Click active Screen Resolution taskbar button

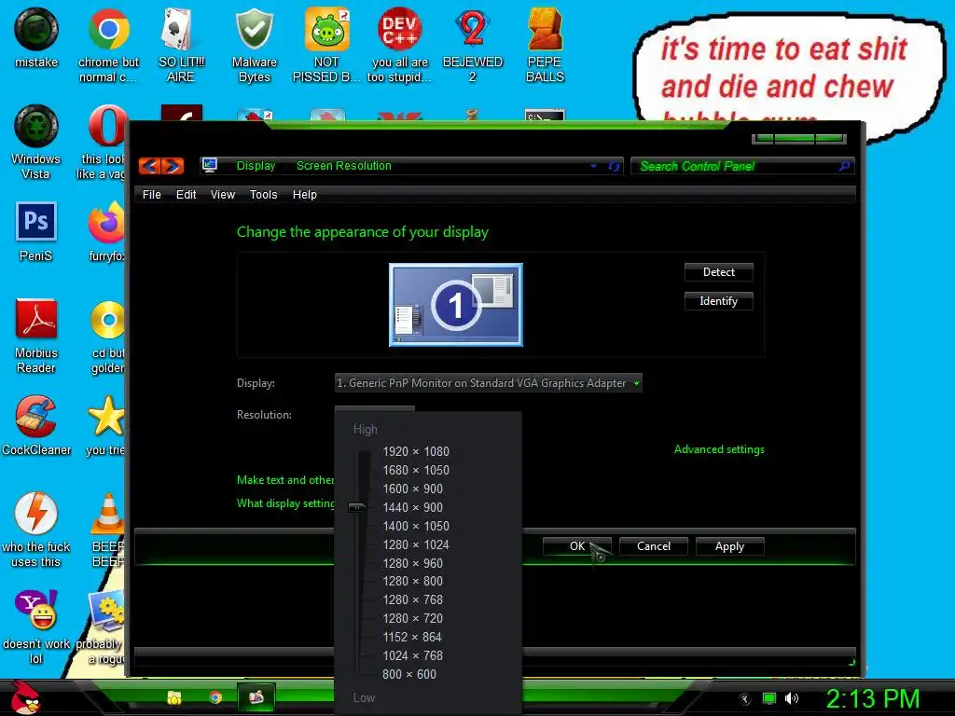pos(256,697)
